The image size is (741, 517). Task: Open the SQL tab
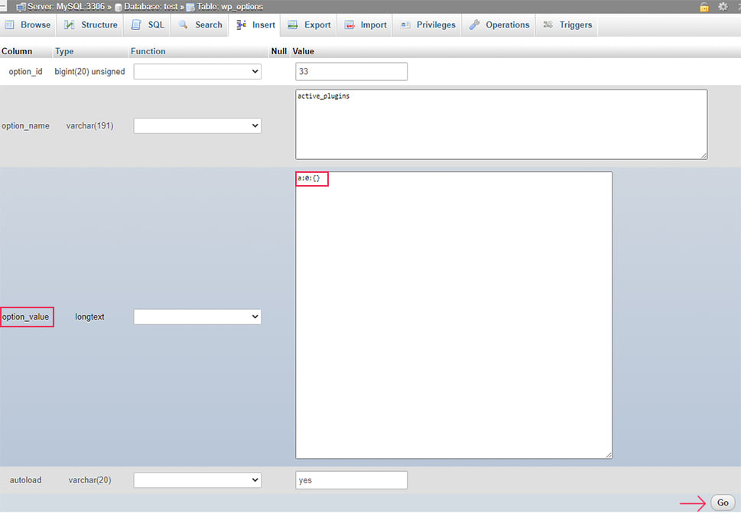coord(148,24)
